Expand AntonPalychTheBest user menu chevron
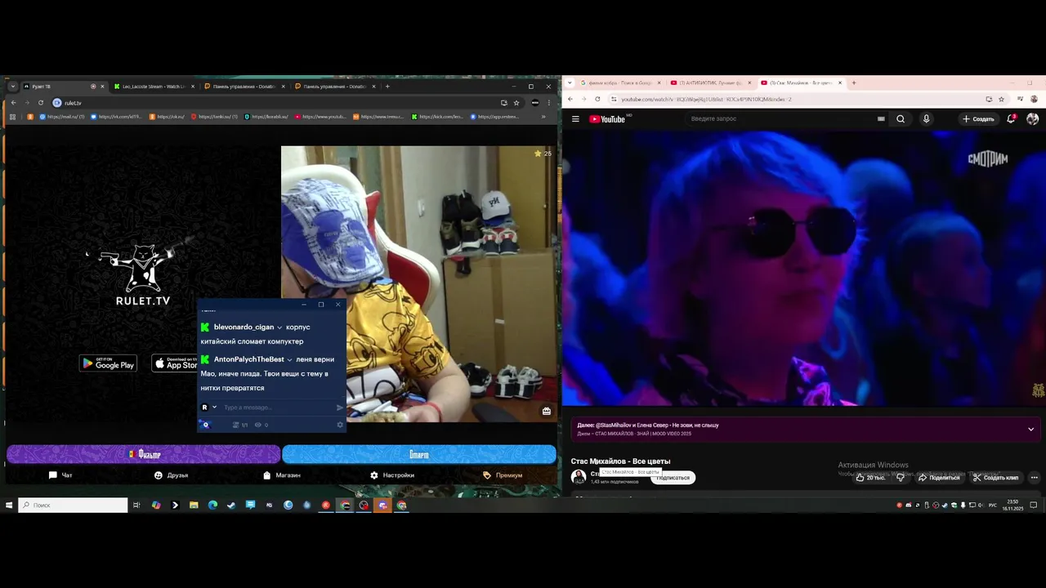 pyautogui.click(x=289, y=360)
